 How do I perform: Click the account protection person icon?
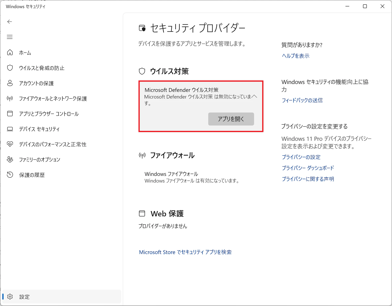tap(10, 83)
